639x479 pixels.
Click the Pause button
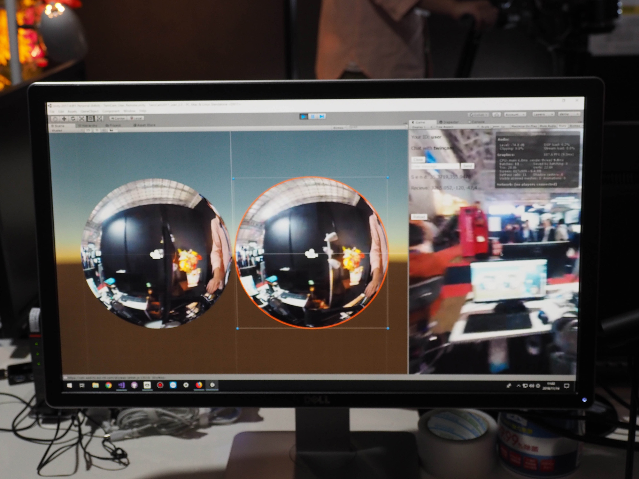click(x=313, y=117)
